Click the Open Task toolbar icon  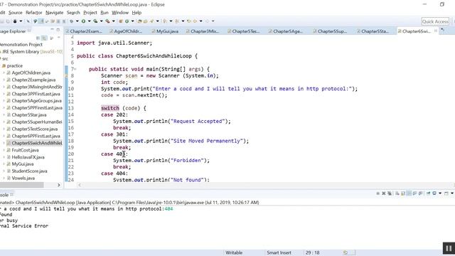coord(146,21)
